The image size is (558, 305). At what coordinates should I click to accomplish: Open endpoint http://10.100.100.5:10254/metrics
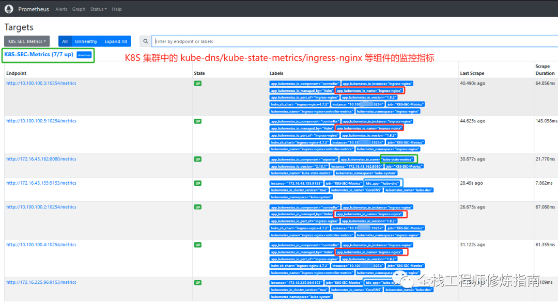point(41,121)
